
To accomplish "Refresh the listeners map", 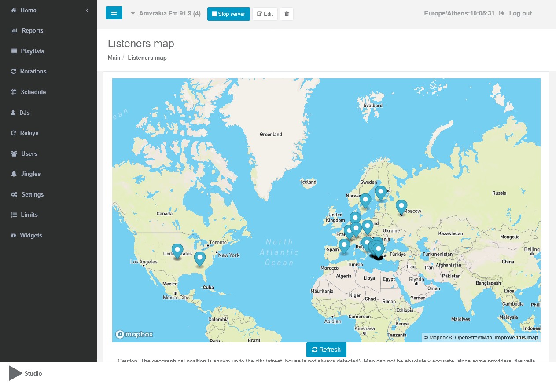I will 326,350.
